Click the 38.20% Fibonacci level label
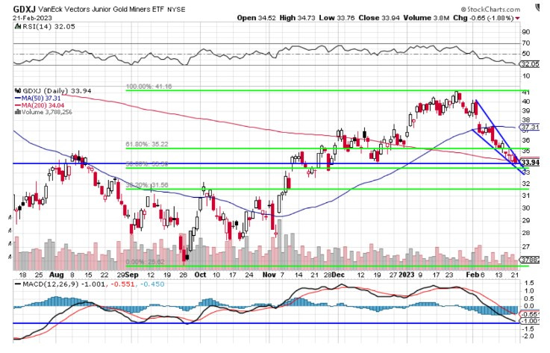 [146, 186]
